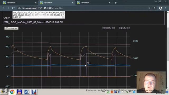Open the Chrome profile avatar
The image size is (169, 95).
[x=161, y=8]
